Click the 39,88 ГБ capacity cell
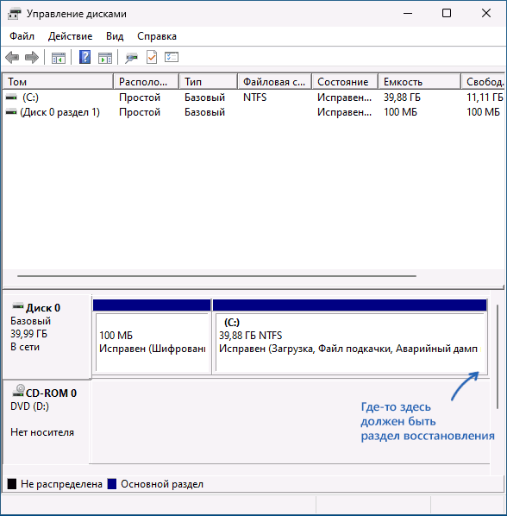 tap(402, 98)
